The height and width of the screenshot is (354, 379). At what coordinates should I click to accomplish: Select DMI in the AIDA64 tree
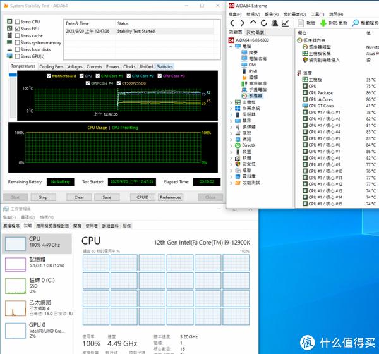[252, 65]
